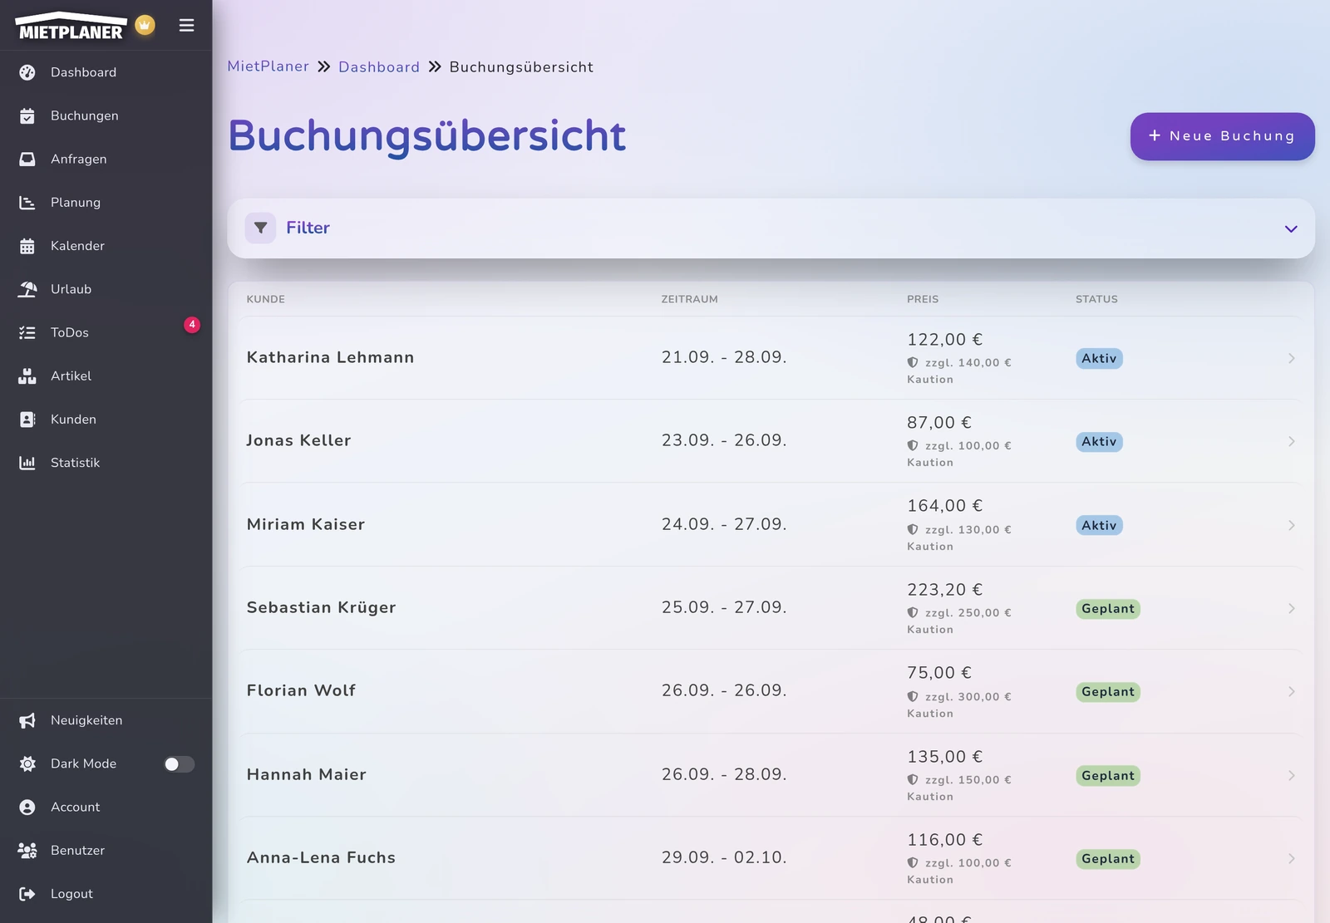Click customer name Jonas Keller

point(299,440)
